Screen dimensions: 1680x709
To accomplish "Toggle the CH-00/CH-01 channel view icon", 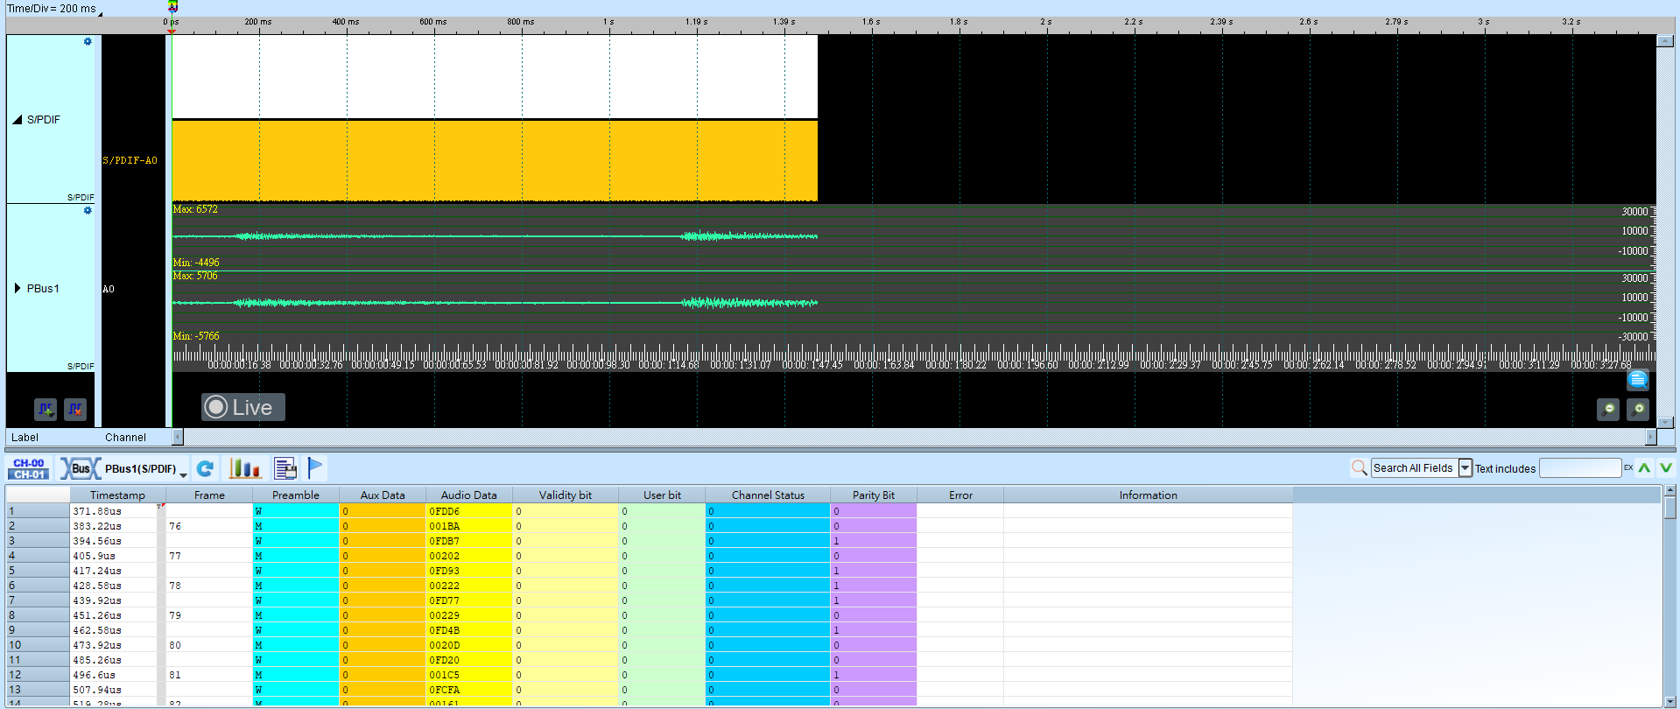I will tap(29, 469).
